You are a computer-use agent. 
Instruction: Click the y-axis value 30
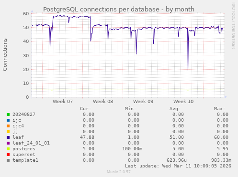coord(26,55)
